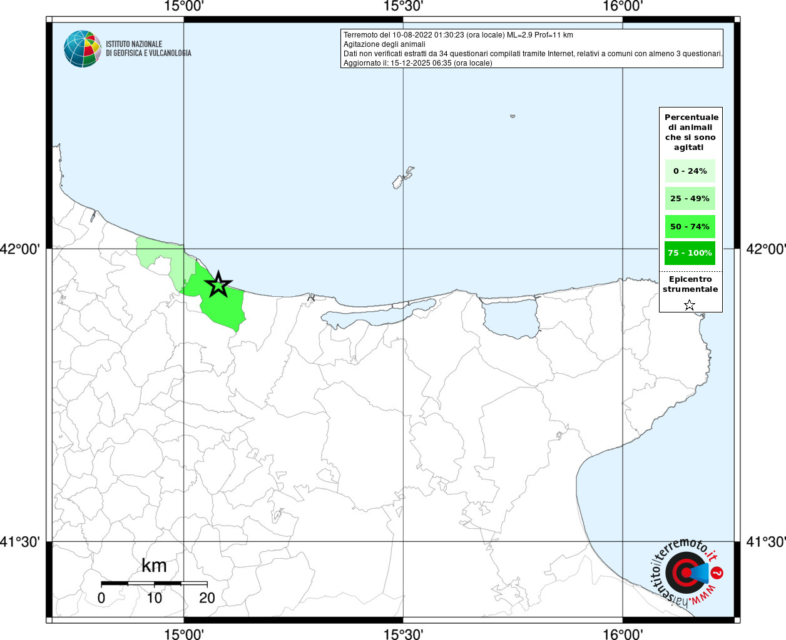
Task: Click the right 41°30' latitude label
Action: click(x=767, y=542)
